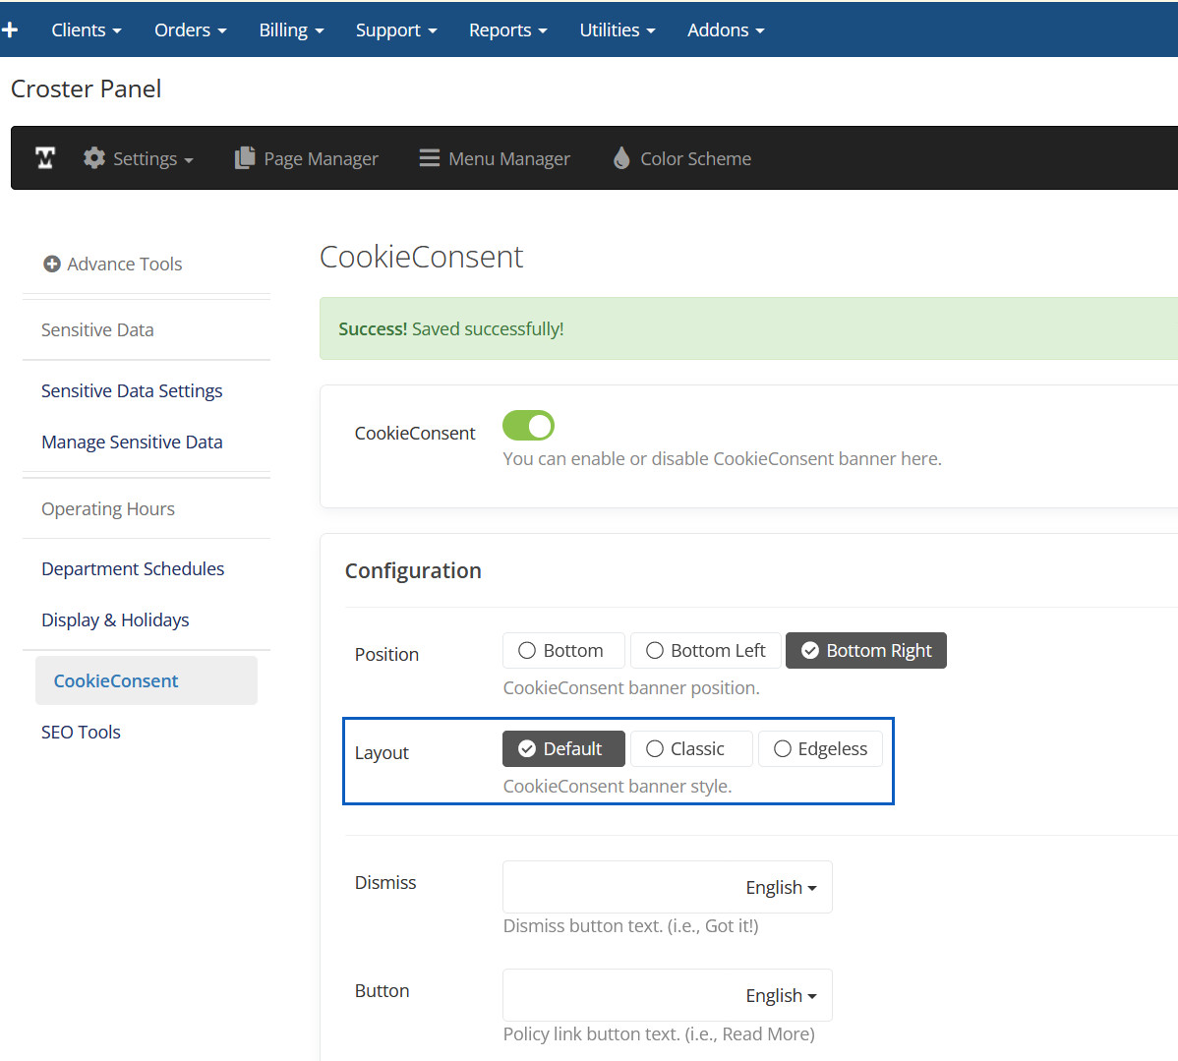Click the plus icon in top navigation bar
This screenshot has height=1061, width=1178.
pyautogui.click(x=10, y=29)
